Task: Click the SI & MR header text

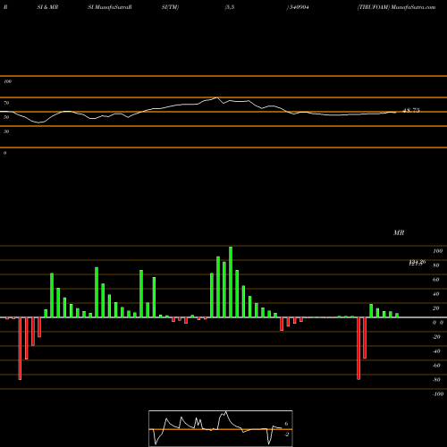Action: pyautogui.click(x=47, y=7)
